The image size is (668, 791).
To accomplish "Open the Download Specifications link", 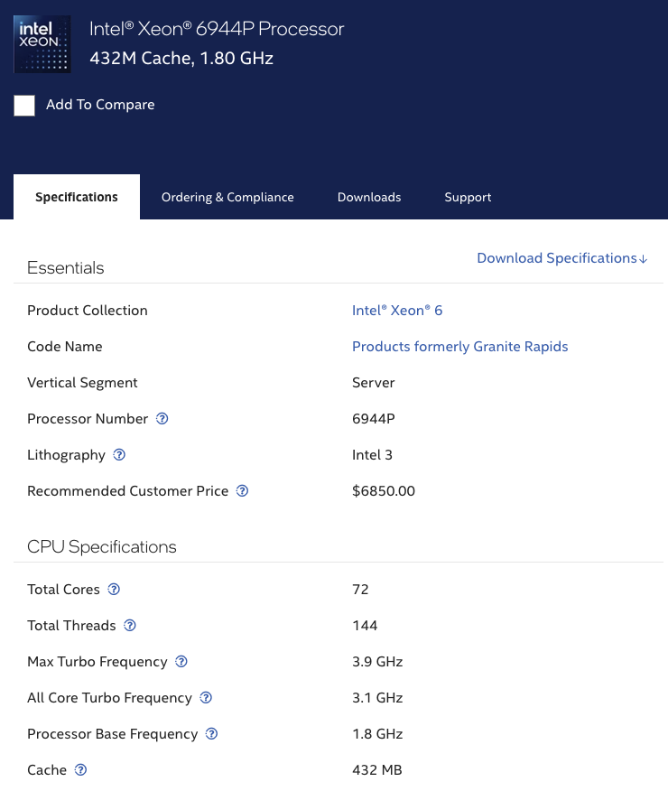I will (x=561, y=258).
